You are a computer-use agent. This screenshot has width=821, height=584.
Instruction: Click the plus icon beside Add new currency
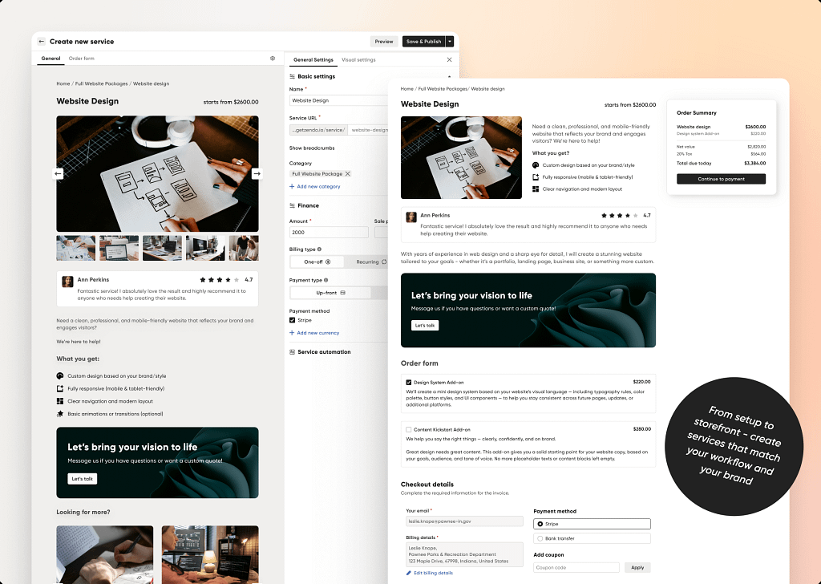pyautogui.click(x=292, y=333)
